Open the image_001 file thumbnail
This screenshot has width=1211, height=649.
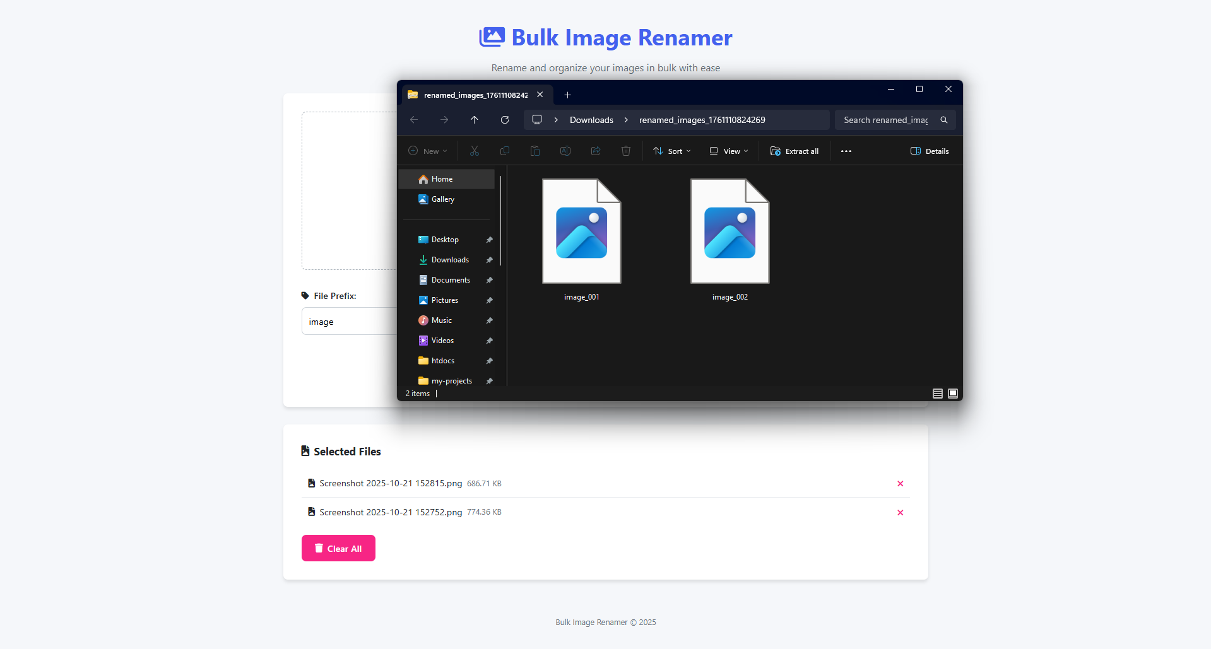pos(582,231)
